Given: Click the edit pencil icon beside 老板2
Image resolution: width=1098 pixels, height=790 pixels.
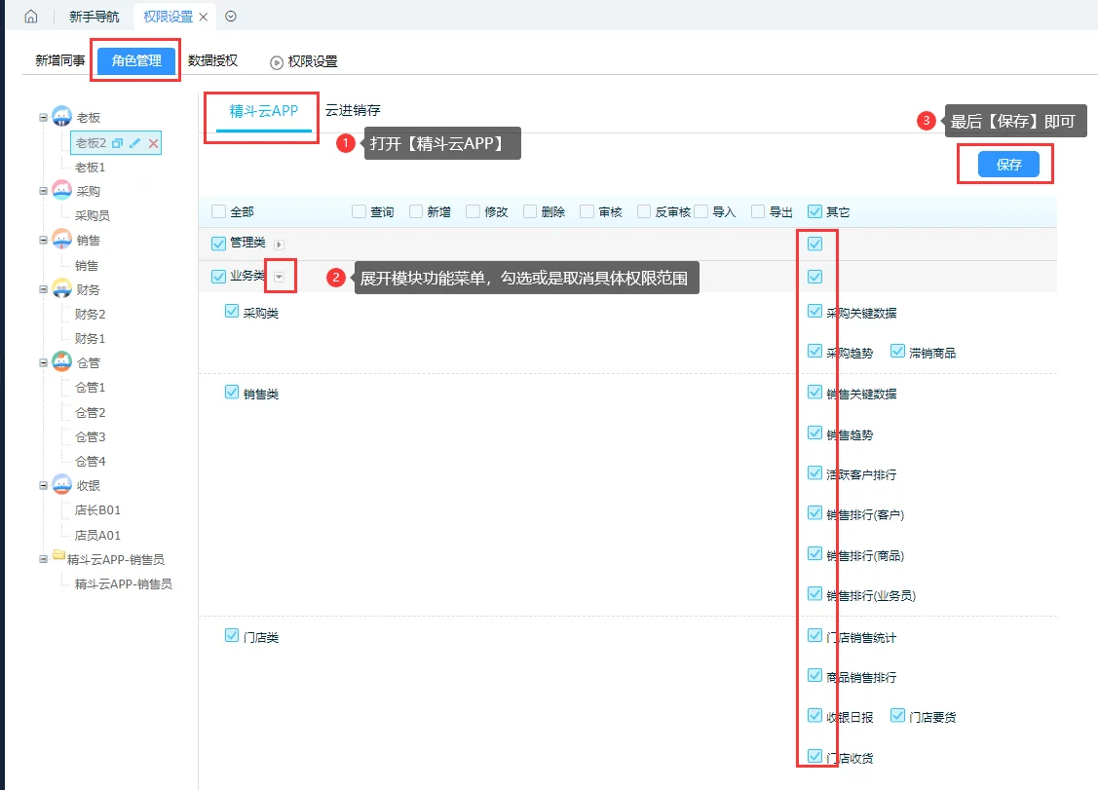Looking at the screenshot, I should (x=134, y=143).
